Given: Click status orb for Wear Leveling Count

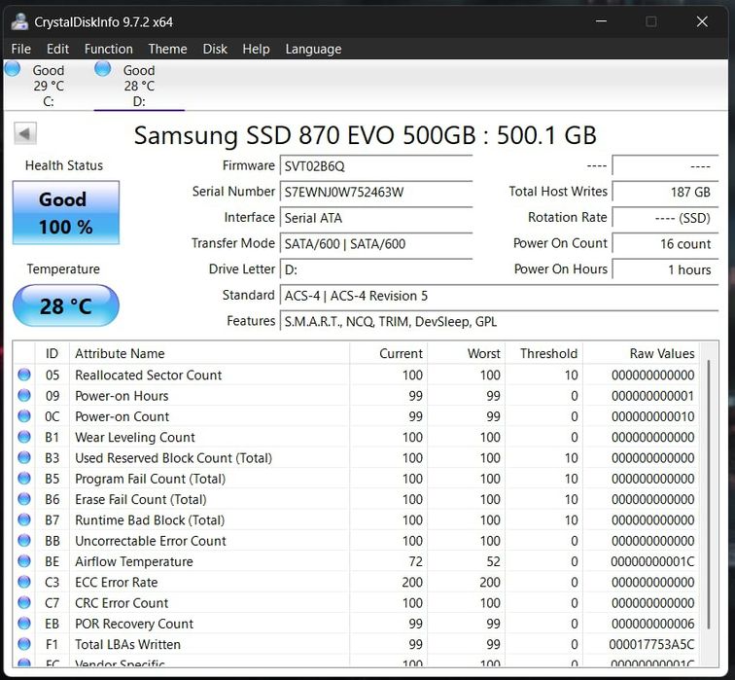Looking at the screenshot, I should pos(24,437).
